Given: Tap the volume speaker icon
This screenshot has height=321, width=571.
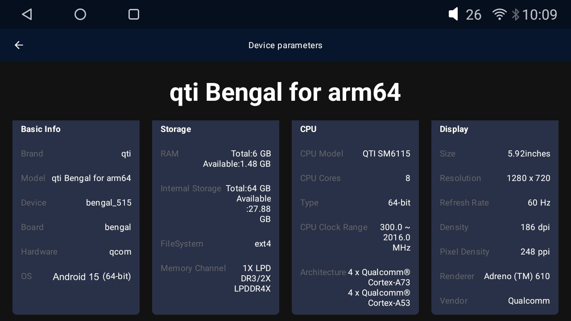Looking at the screenshot, I should (x=453, y=15).
